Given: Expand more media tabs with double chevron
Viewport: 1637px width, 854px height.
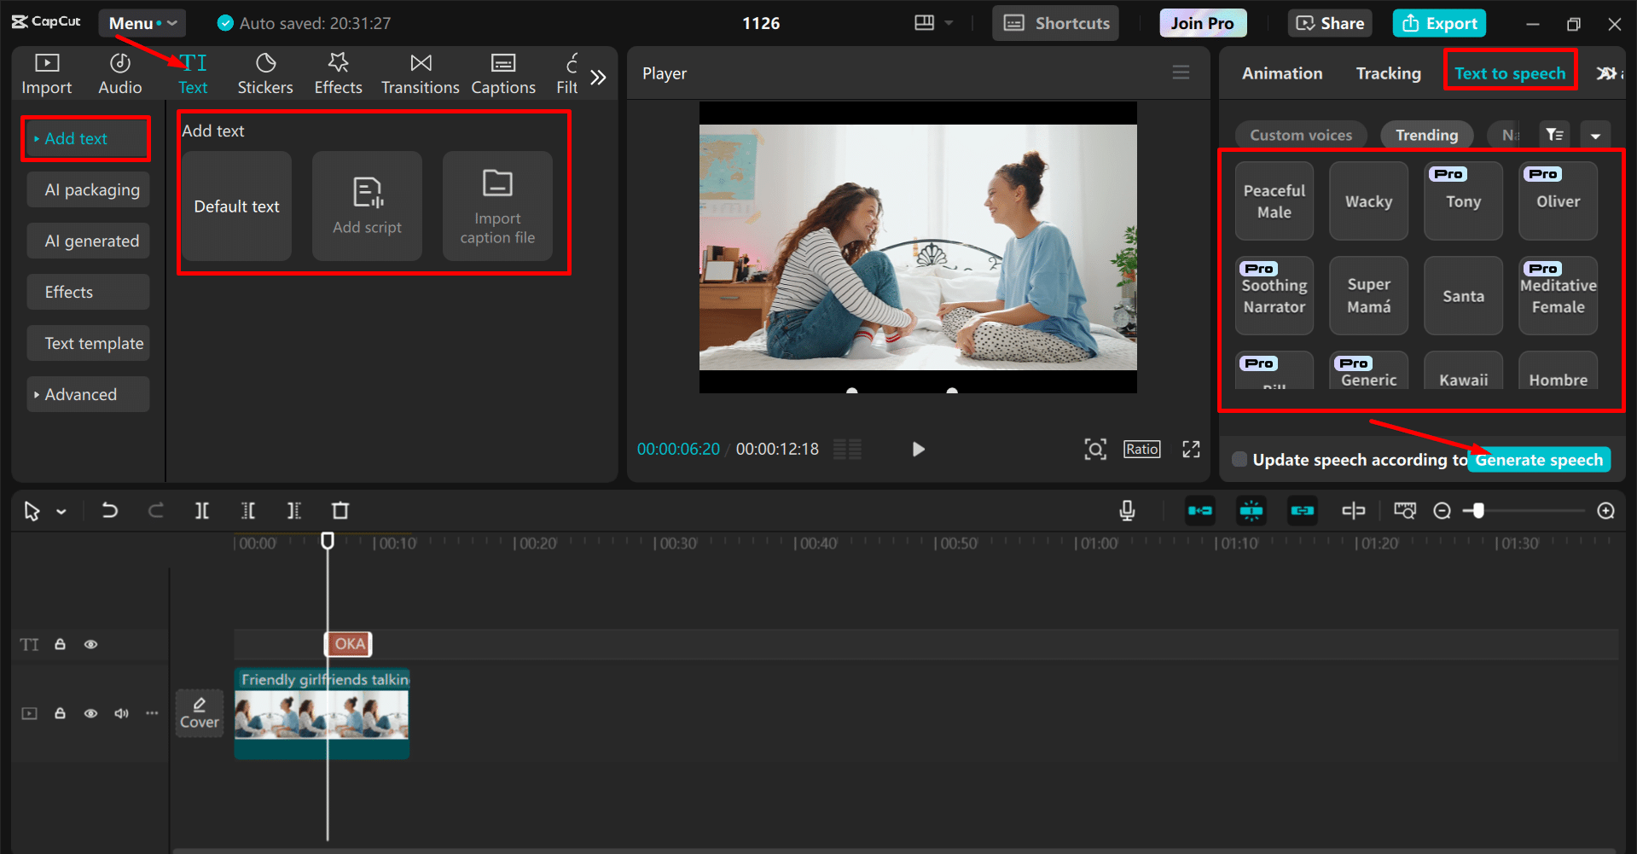Looking at the screenshot, I should pos(598,78).
